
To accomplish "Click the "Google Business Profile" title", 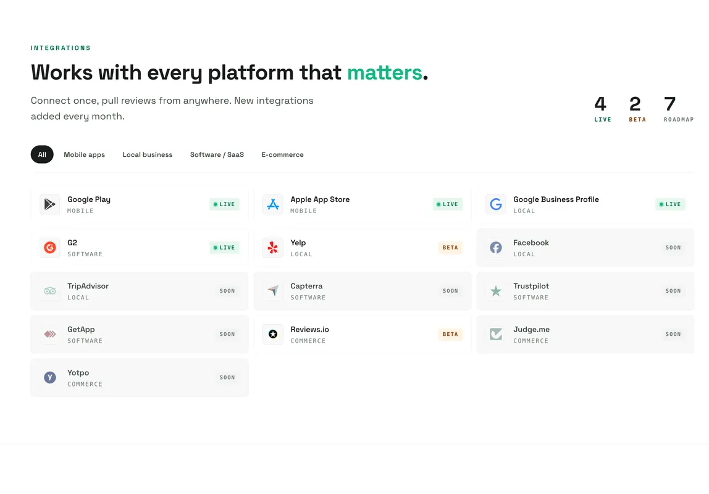I will click(x=556, y=199).
